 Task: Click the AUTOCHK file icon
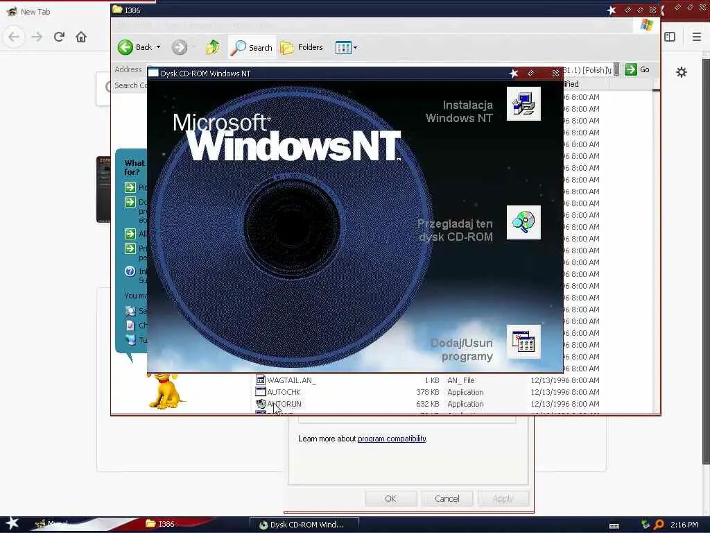pyautogui.click(x=261, y=391)
